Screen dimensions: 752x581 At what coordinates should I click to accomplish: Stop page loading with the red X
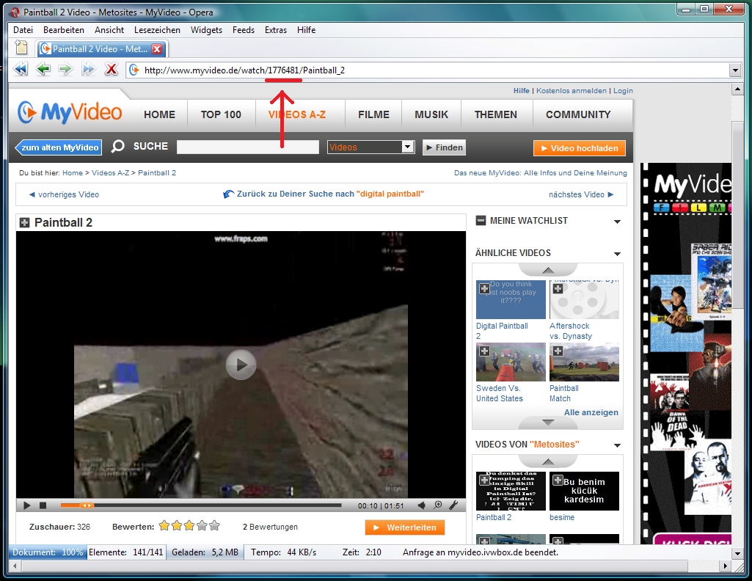(111, 70)
